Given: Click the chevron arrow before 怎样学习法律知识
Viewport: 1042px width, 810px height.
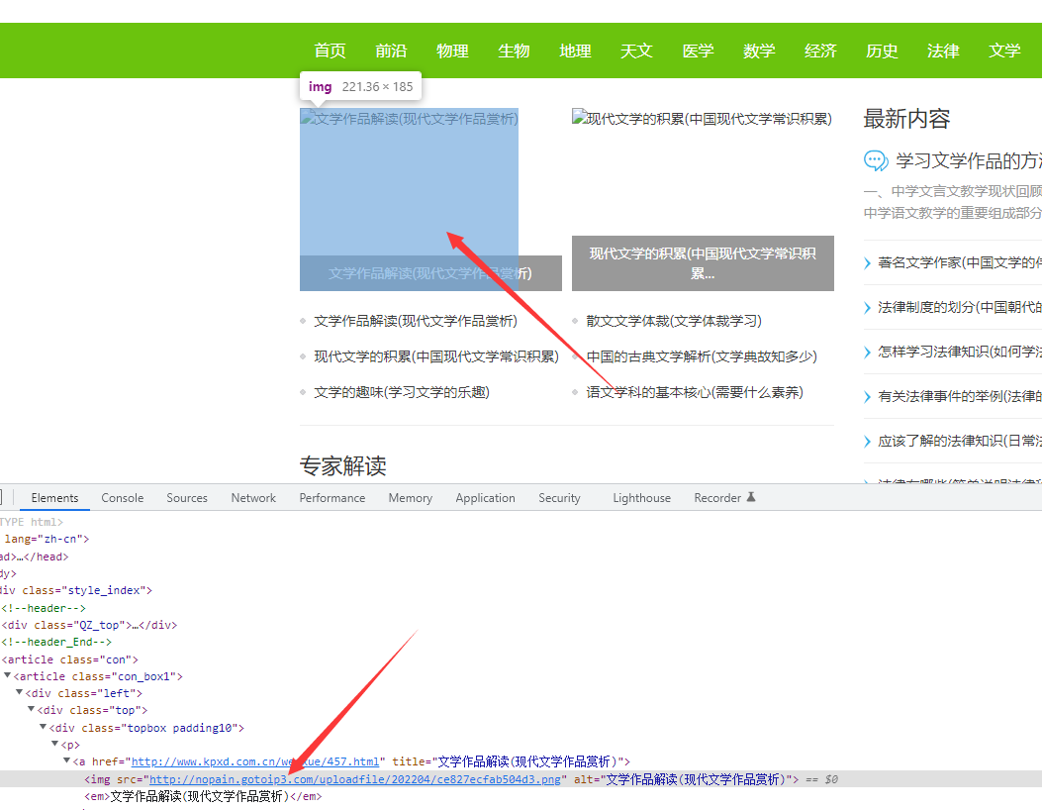Looking at the screenshot, I should point(868,352).
